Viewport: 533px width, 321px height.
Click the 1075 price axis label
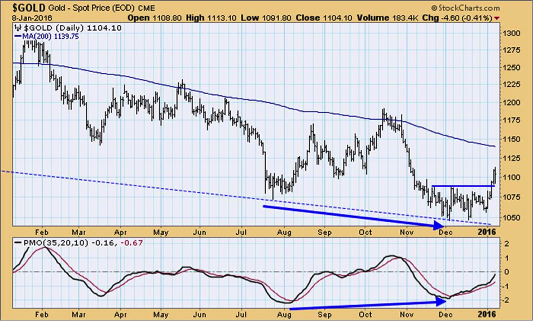(x=513, y=197)
